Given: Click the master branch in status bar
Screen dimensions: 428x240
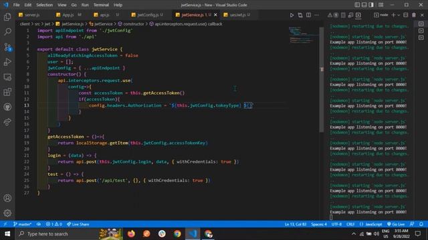Looking at the screenshot, I should point(22,224).
